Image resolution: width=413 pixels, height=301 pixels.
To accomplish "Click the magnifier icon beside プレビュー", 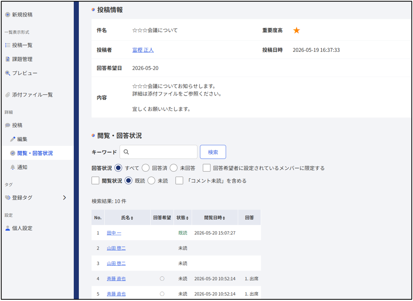I will (8, 73).
